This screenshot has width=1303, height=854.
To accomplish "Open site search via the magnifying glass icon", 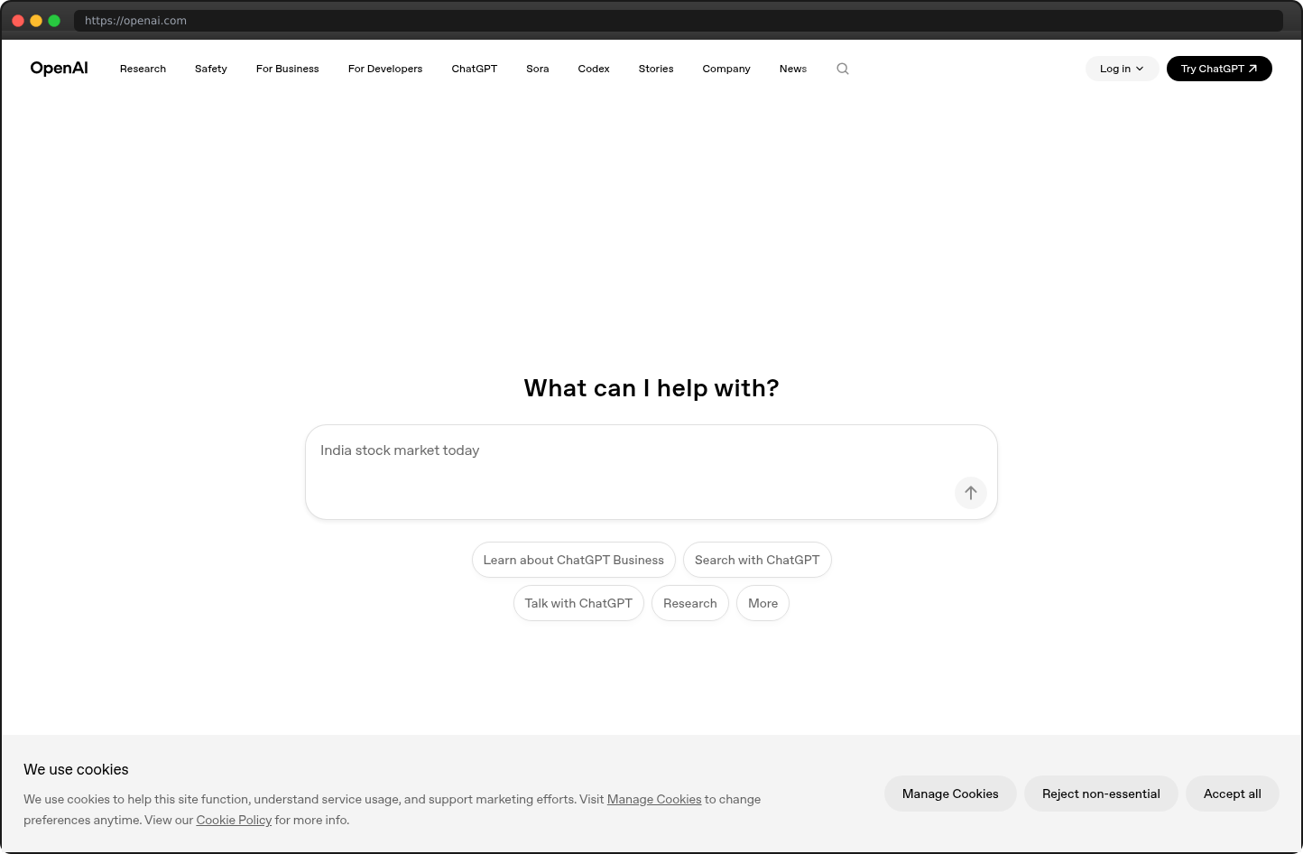I will pyautogui.click(x=842, y=69).
